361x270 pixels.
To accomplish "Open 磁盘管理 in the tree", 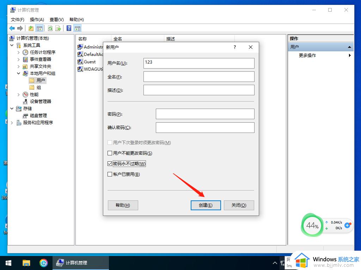I will [x=38, y=115].
